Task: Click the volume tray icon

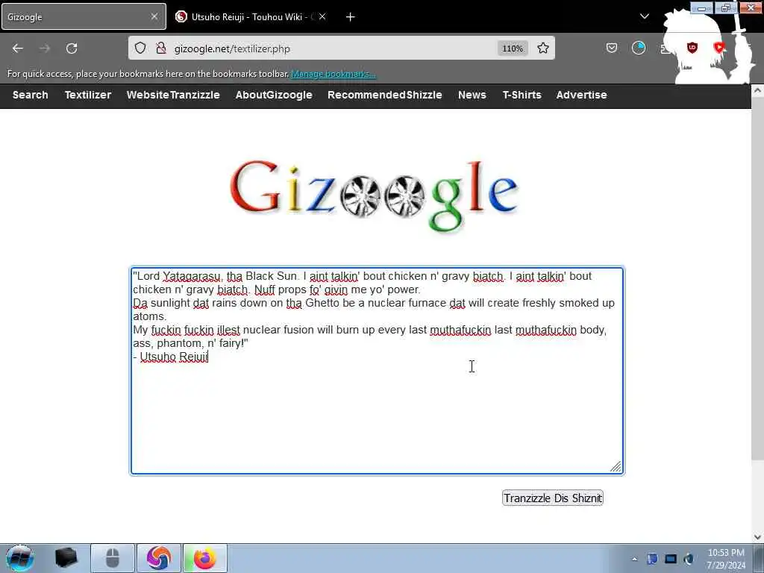Action: click(x=689, y=559)
